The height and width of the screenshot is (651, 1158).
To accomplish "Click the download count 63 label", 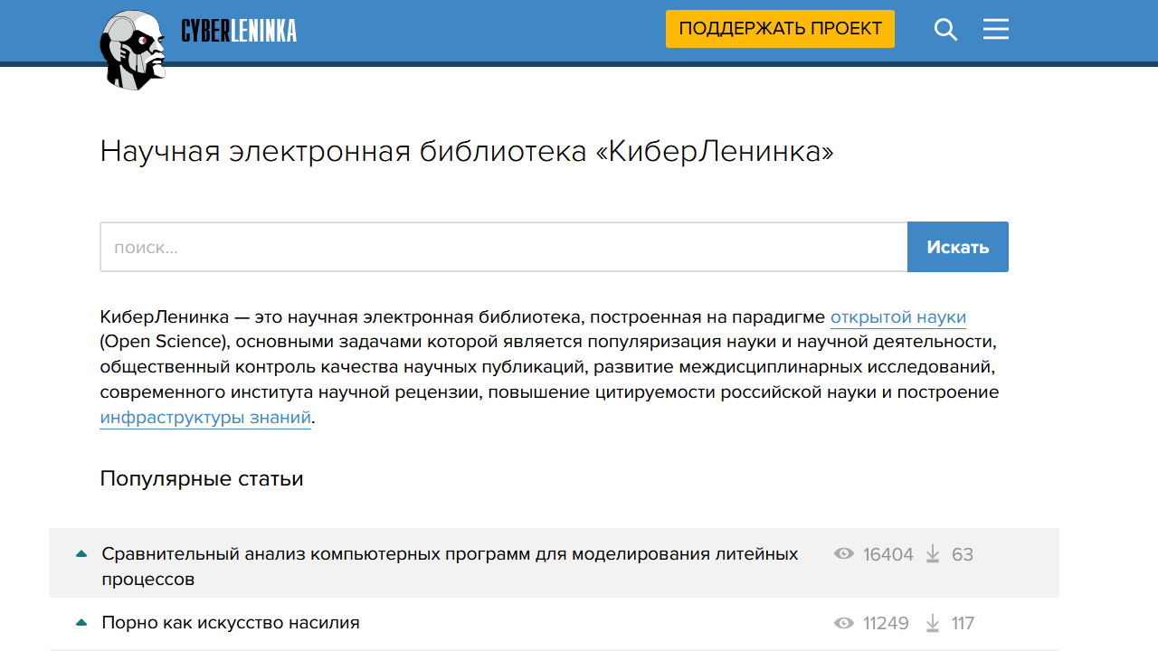I will click(x=963, y=554).
